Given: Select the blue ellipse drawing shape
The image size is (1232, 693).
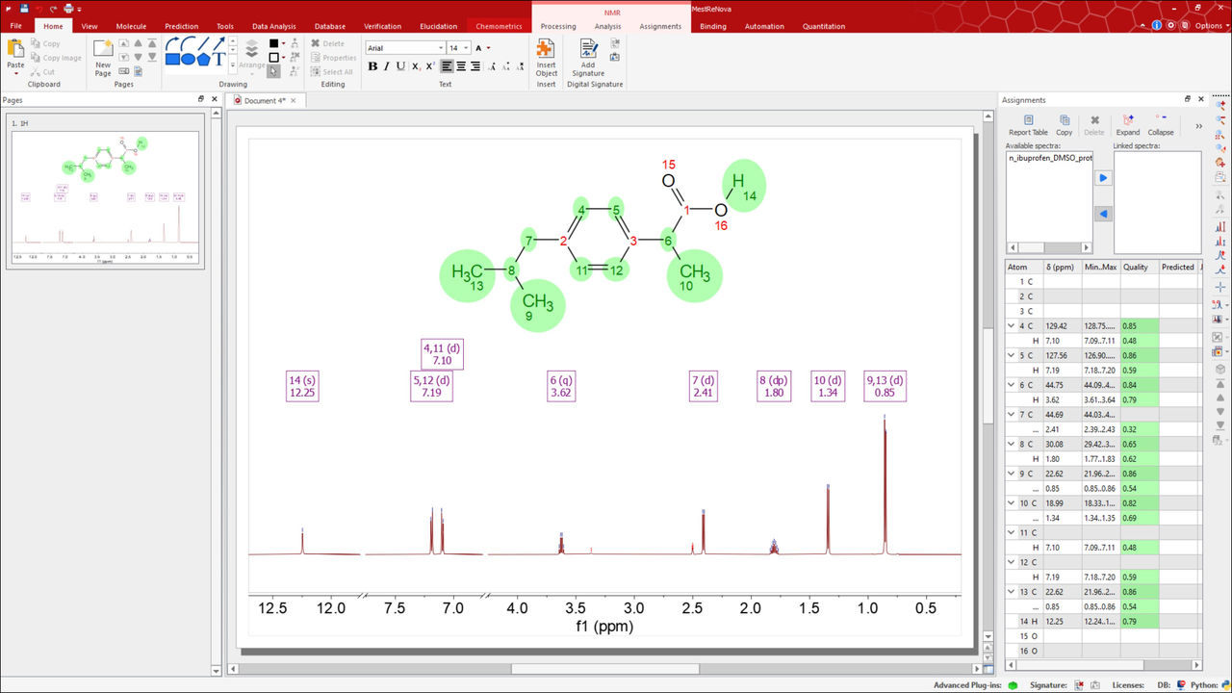Looking at the screenshot, I should pyautogui.click(x=188, y=60).
